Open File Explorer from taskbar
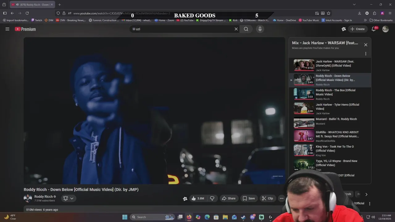The height and width of the screenshot is (222, 395). click(x=225, y=217)
